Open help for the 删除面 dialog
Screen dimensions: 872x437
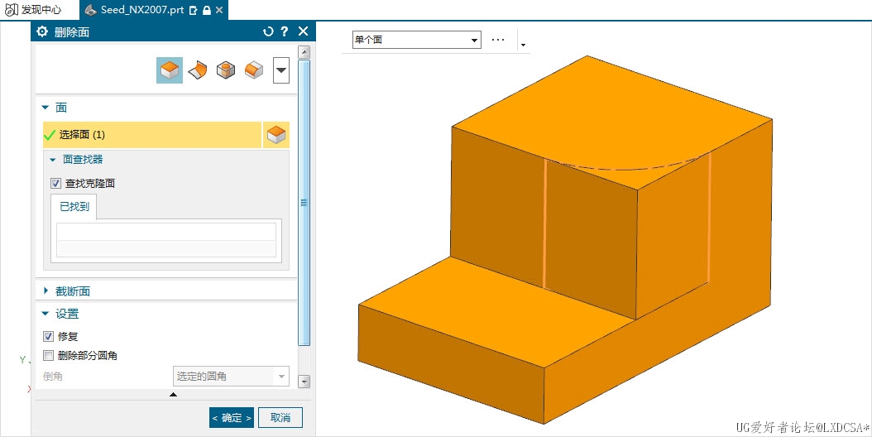click(284, 31)
